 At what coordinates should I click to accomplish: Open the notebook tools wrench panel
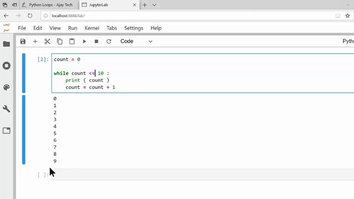click(x=7, y=109)
